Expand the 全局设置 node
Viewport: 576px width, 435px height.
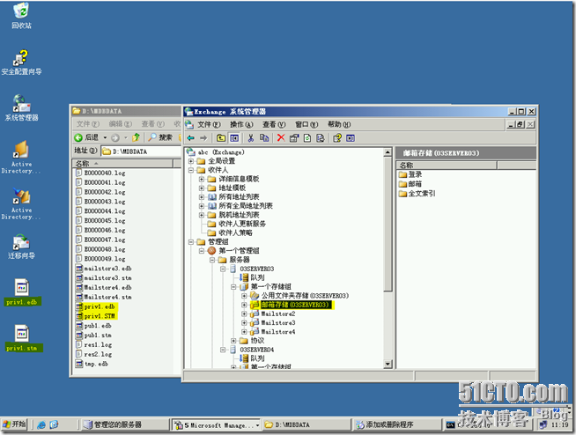191,161
